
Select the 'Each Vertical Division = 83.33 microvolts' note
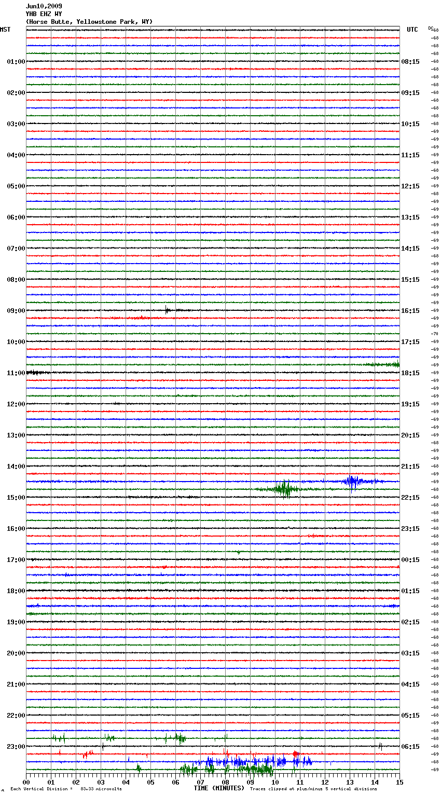point(66,789)
